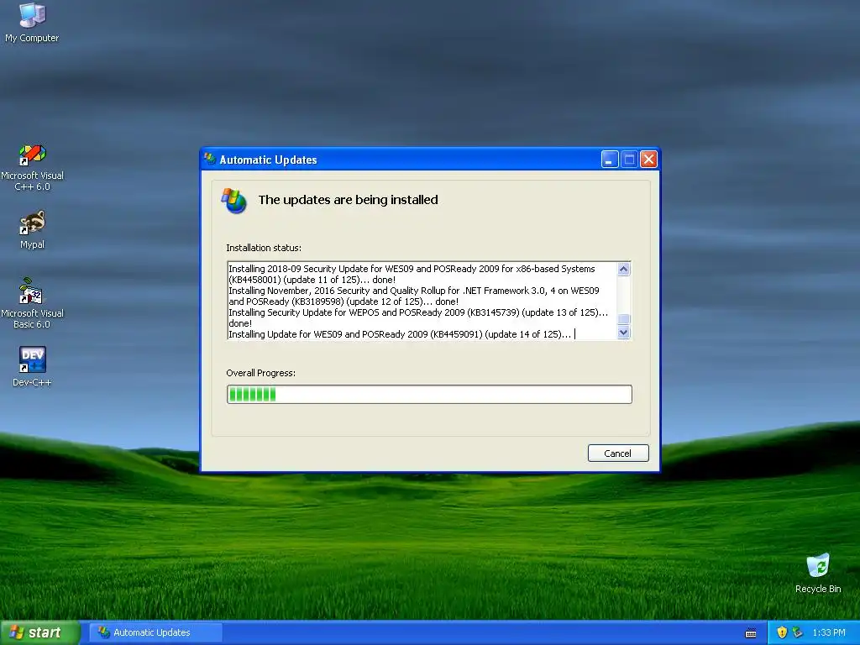This screenshot has width=860, height=645.
Task: Click the security shield tray icon
Action: coord(782,632)
